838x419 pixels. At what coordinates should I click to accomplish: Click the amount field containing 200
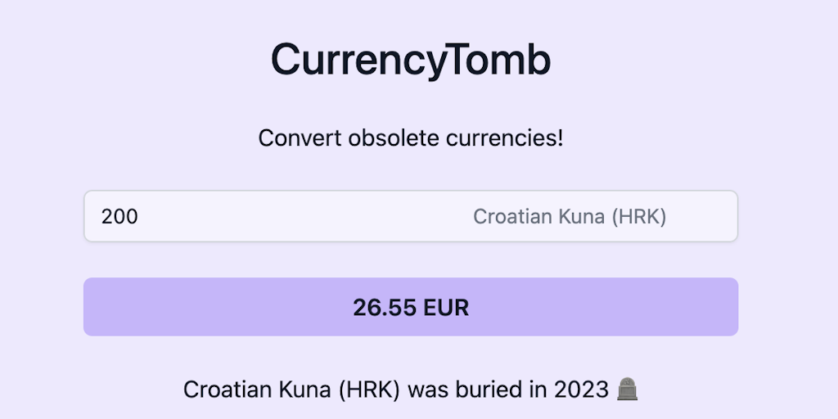(246, 217)
